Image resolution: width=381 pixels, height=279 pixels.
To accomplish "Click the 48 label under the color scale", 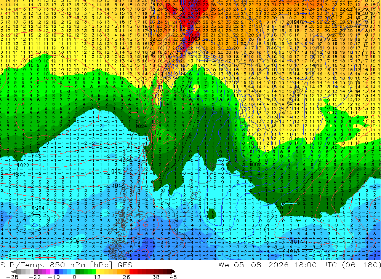I will [173, 277].
